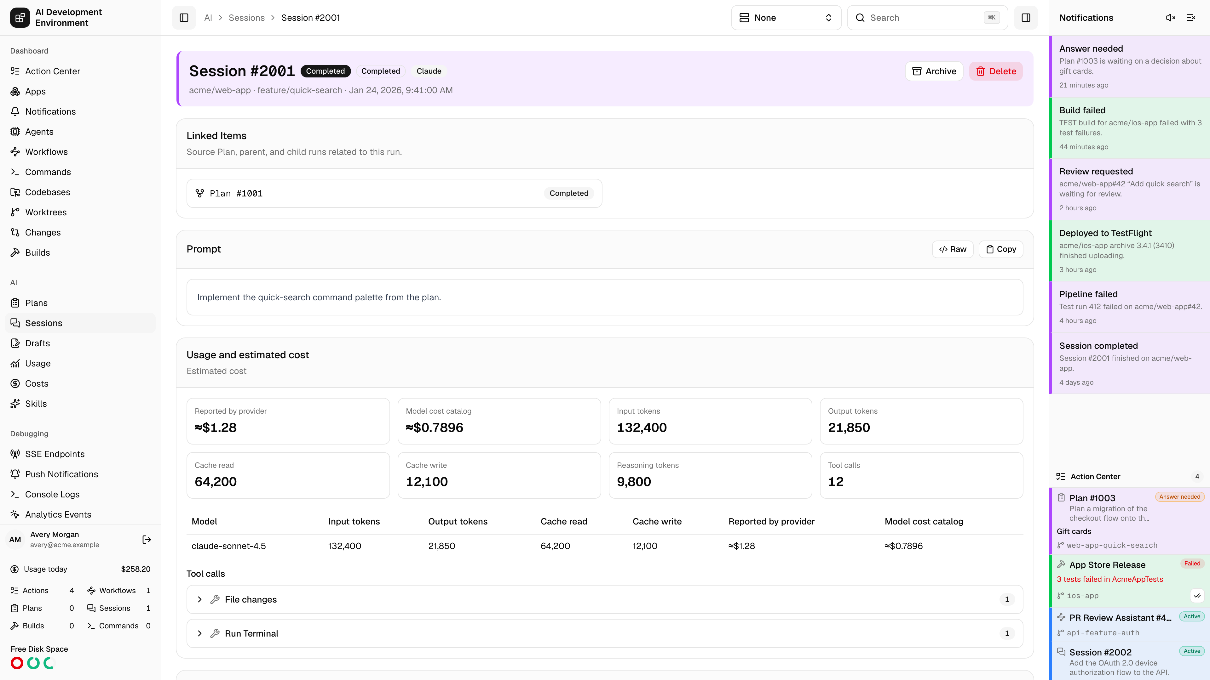Click the red free disk space ring

point(17,663)
